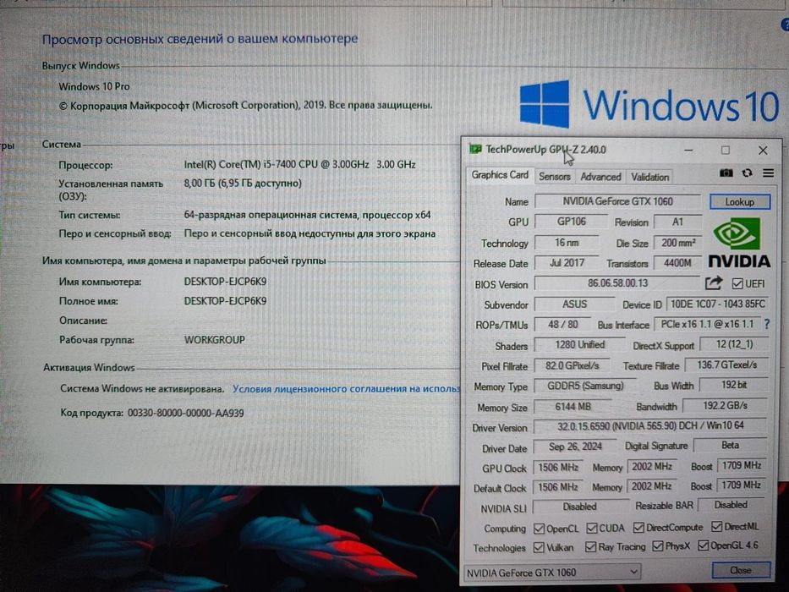Click the processor text Intel Core i5-7400
Image resolution: width=789 pixels, height=592 pixels.
[x=299, y=164]
